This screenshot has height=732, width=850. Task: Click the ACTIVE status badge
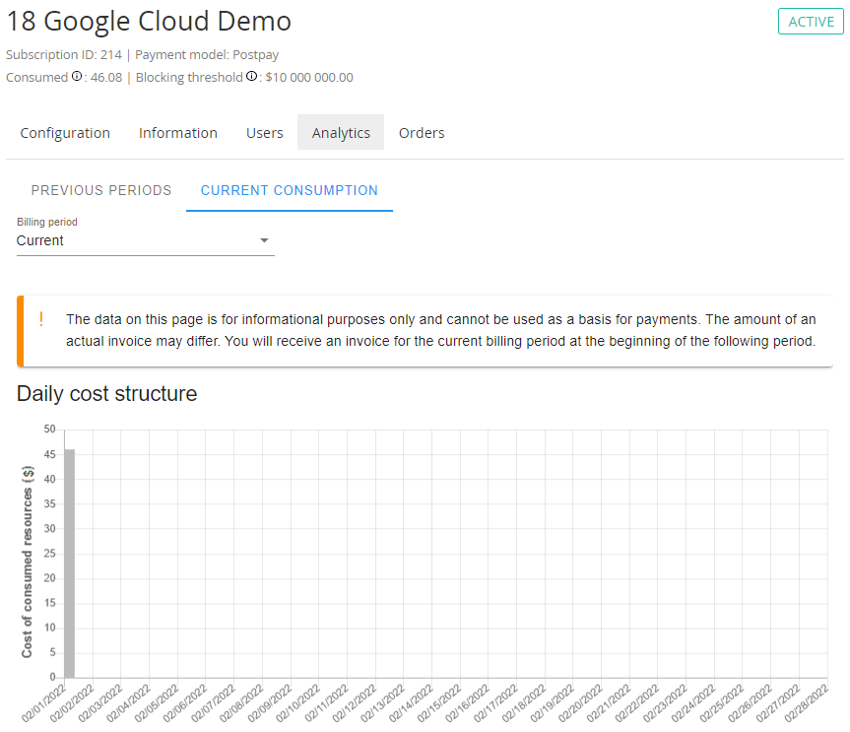click(811, 22)
